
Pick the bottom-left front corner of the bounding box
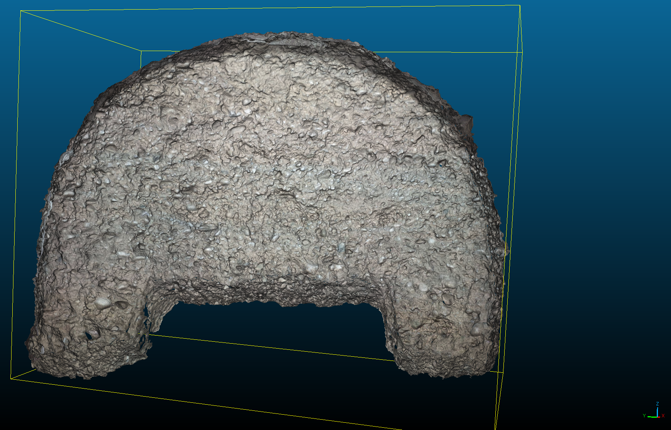pos(11,379)
